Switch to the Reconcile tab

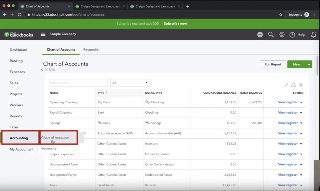[91, 49]
